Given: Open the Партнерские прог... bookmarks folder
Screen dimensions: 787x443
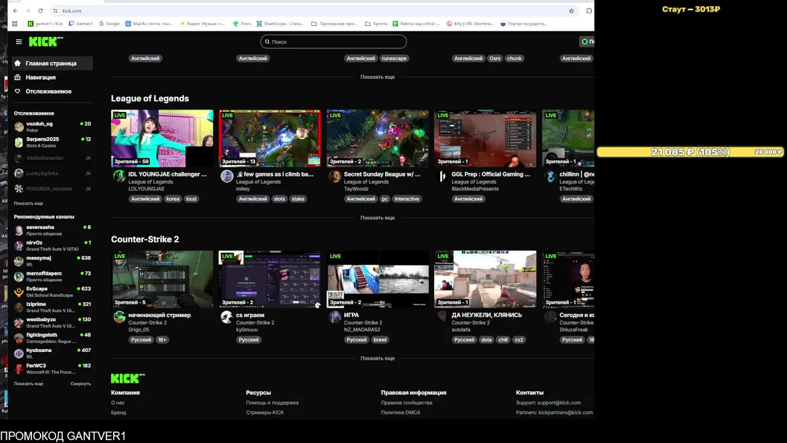Looking at the screenshot, I should (334, 23).
